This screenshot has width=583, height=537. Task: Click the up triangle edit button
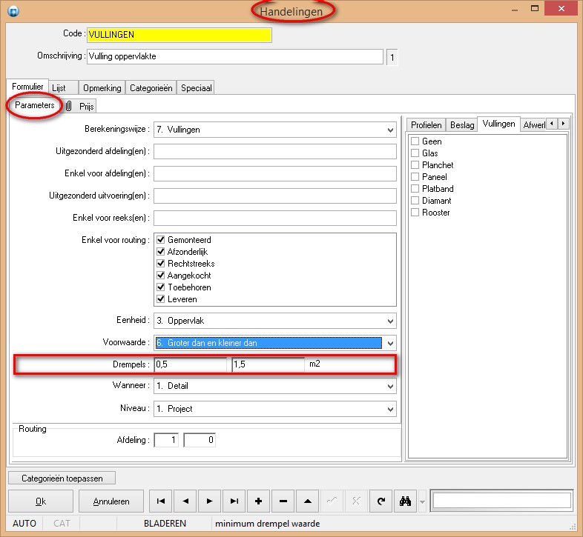[308, 501]
